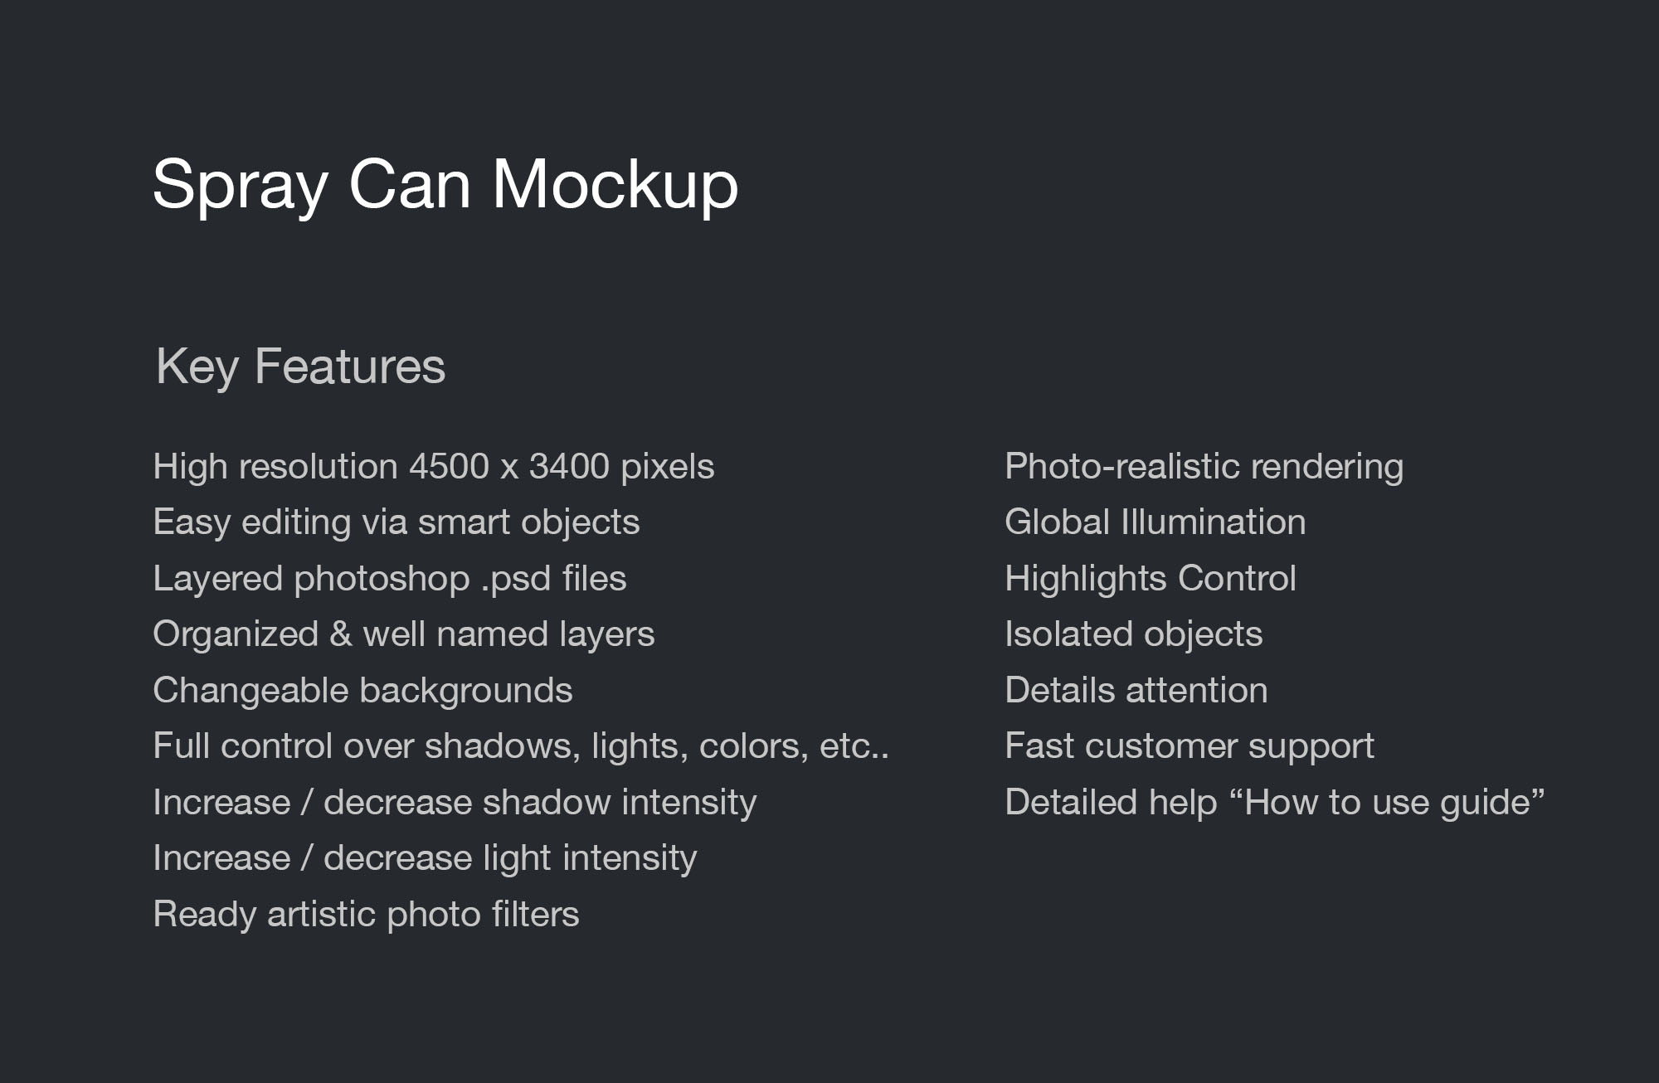The width and height of the screenshot is (1659, 1083).
Task: Click the Photo-realistic rendering feature text
Action: [1204, 467]
